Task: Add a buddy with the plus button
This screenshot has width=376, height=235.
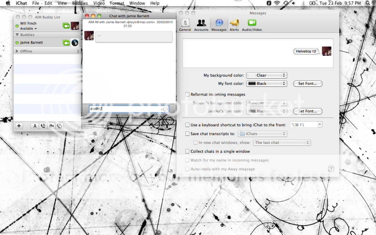Action: 19,126
